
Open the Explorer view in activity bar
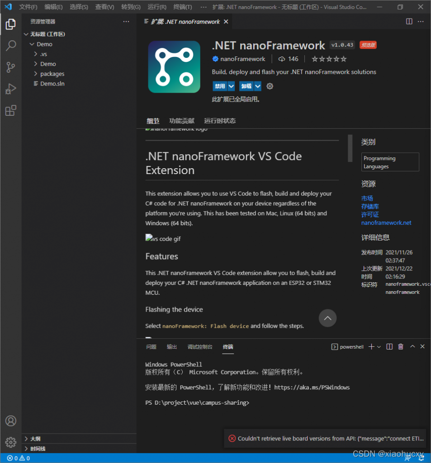[11, 24]
